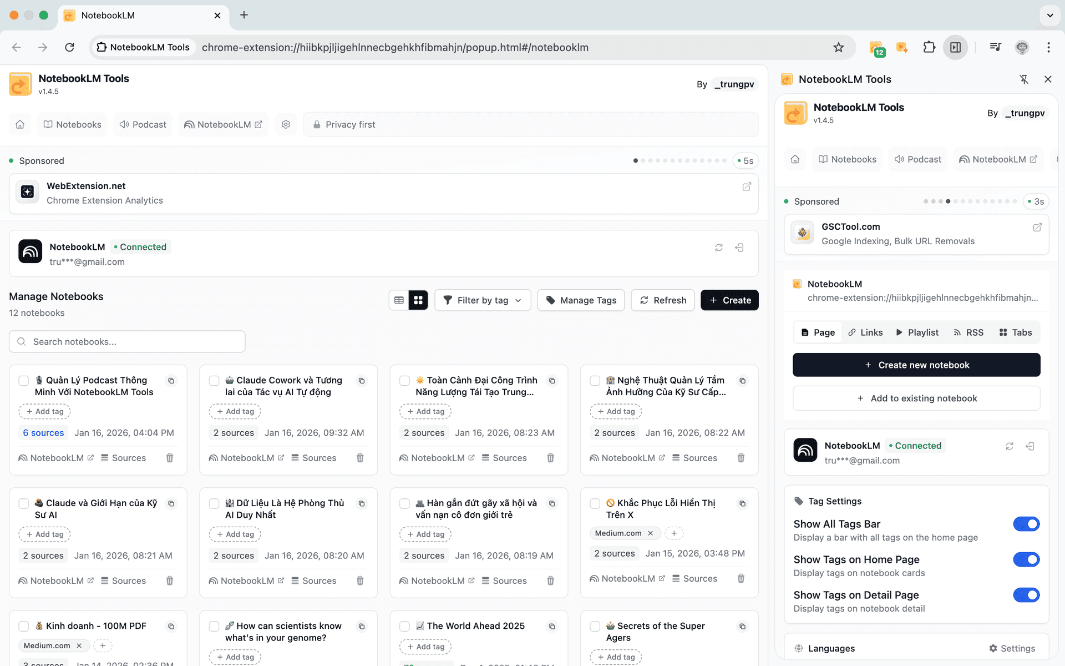Switch to the RSS tab

pyautogui.click(x=968, y=332)
